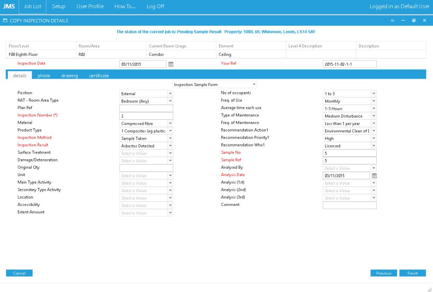Click the Previous button
The height and width of the screenshot is (292, 433).
coord(384,273)
